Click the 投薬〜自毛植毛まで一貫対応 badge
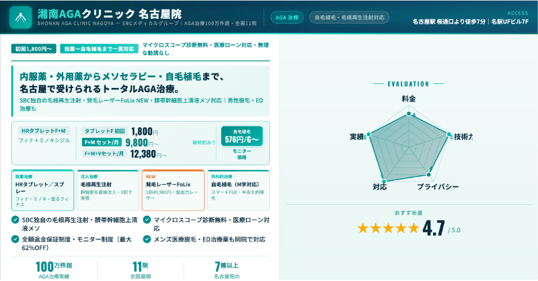 pos(99,49)
